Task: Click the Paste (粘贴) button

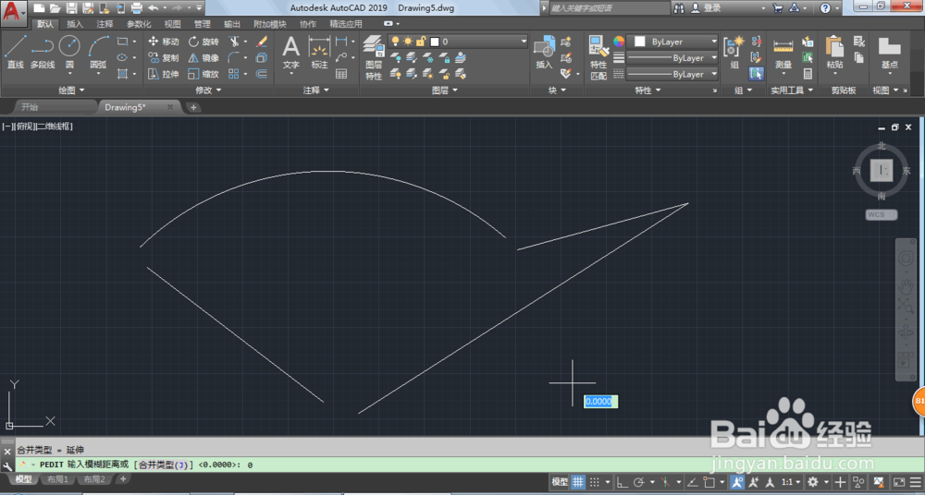Action: click(834, 53)
